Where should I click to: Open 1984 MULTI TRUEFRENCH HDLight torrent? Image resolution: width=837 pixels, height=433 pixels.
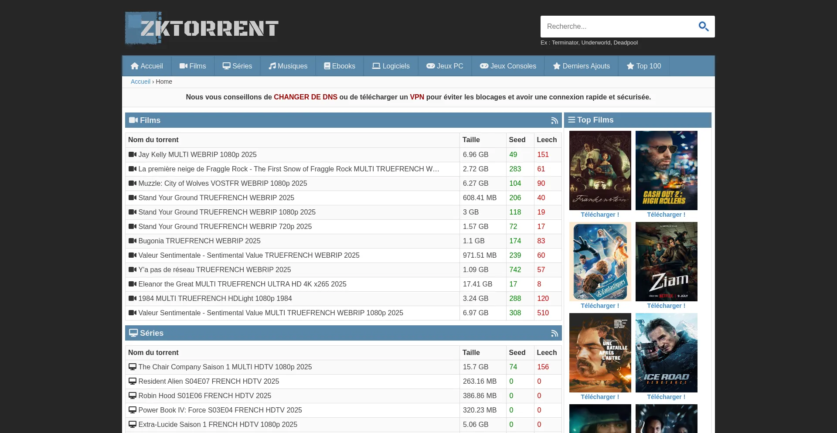coord(215,298)
